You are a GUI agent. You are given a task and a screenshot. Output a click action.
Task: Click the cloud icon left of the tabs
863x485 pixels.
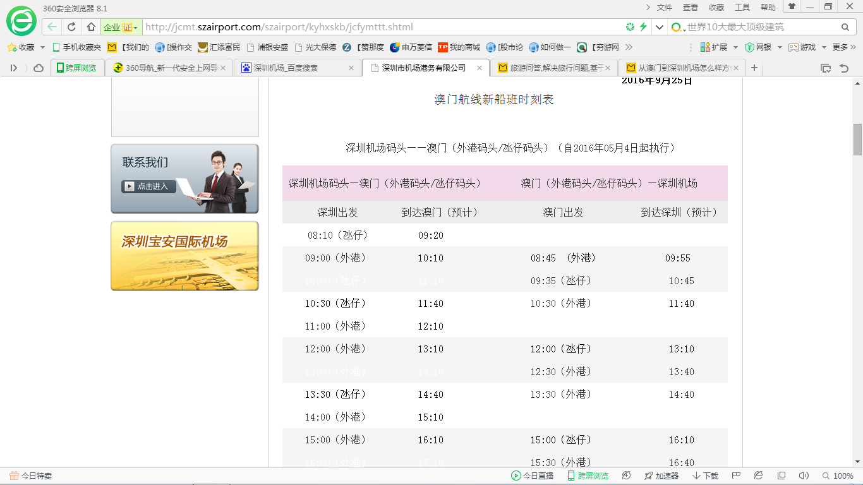[x=39, y=68]
